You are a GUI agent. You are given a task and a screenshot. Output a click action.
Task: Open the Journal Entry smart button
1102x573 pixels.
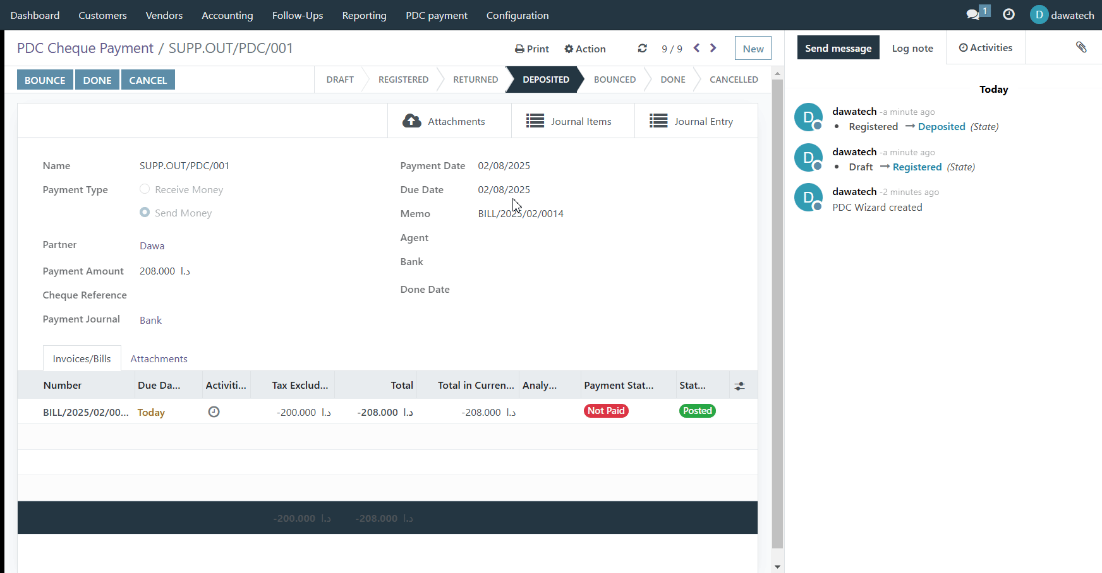point(696,121)
